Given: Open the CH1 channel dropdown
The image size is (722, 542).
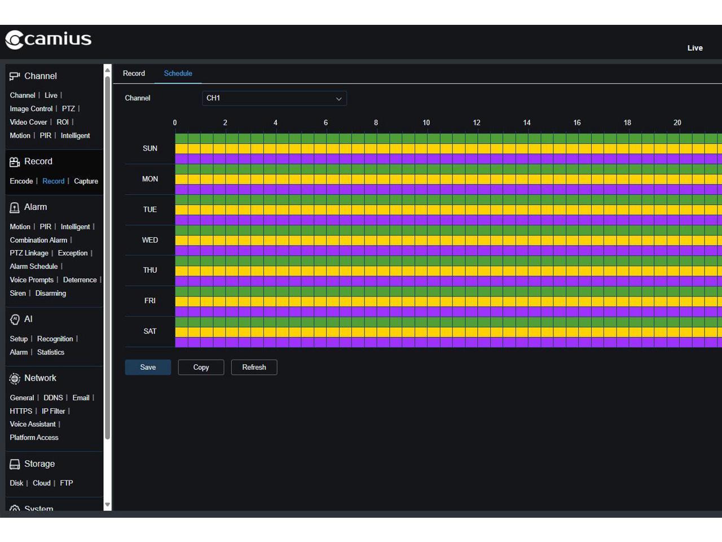Looking at the screenshot, I should click(274, 98).
